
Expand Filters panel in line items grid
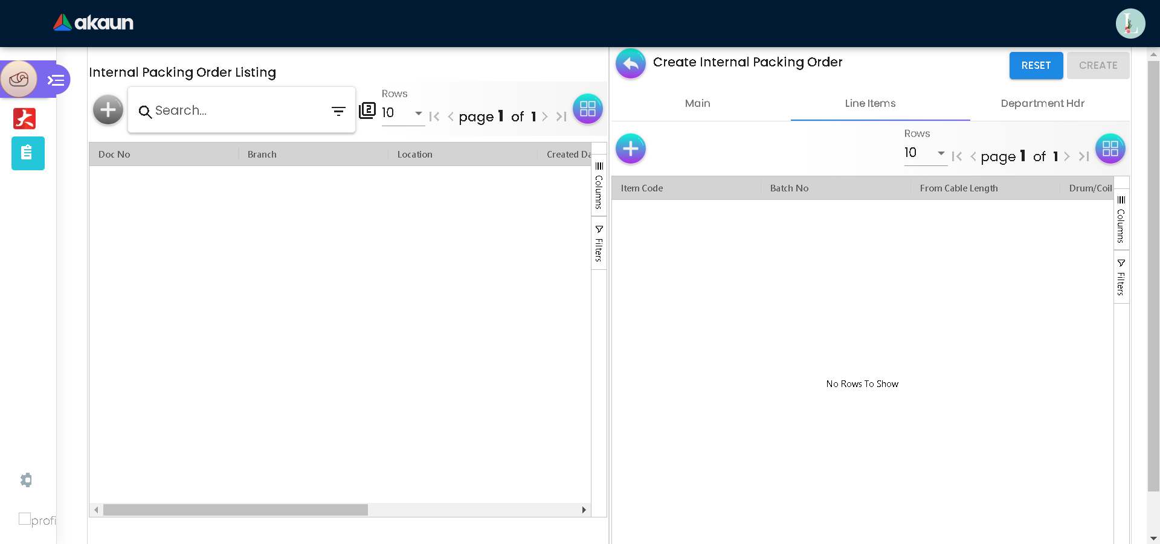1121,277
